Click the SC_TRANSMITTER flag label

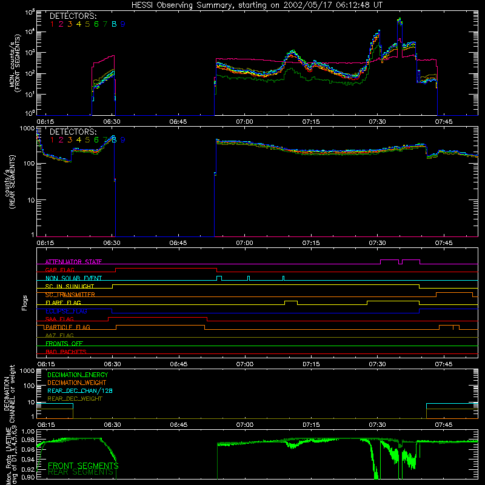click(x=70, y=295)
